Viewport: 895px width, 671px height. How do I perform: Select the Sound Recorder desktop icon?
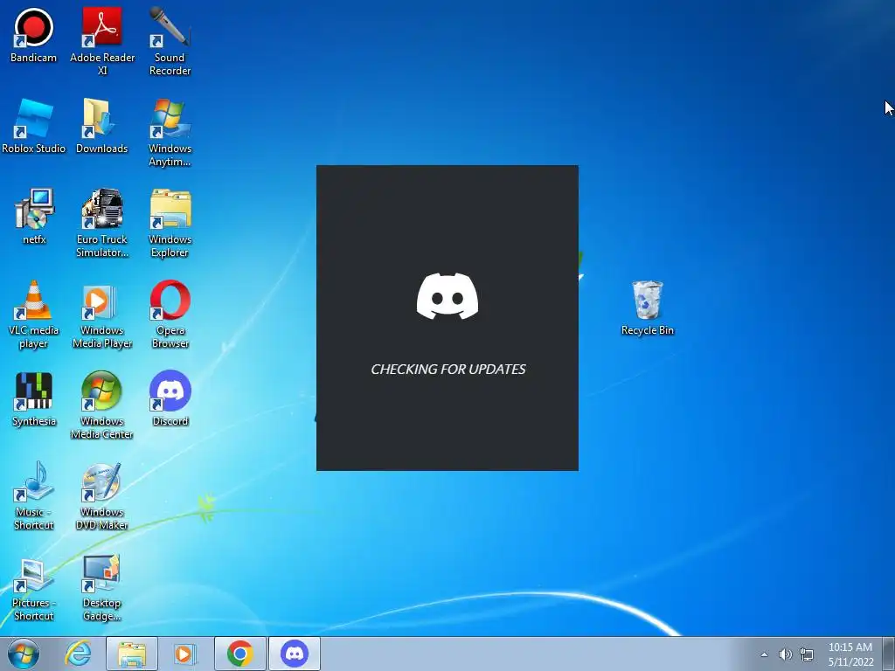(x=170, y=42)
